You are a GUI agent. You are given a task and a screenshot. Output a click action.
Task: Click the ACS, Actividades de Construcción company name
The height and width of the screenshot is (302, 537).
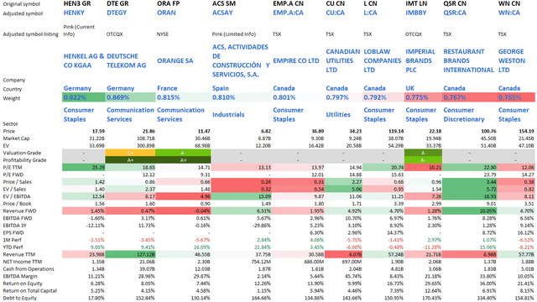[241, 60]
